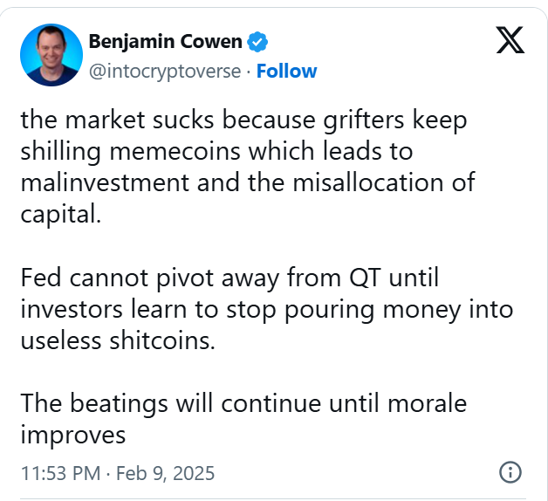Click the line "The beatings will continue until morale"
This screenshot has width=548, height=501.
[243, 403]
